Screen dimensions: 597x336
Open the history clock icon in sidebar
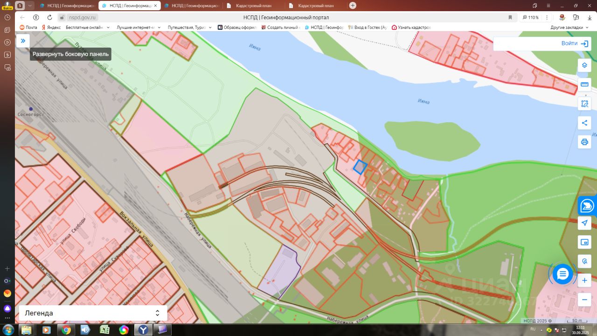7,17
